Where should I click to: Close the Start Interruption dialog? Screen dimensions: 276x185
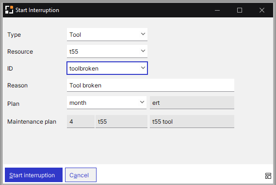point(262,10)
